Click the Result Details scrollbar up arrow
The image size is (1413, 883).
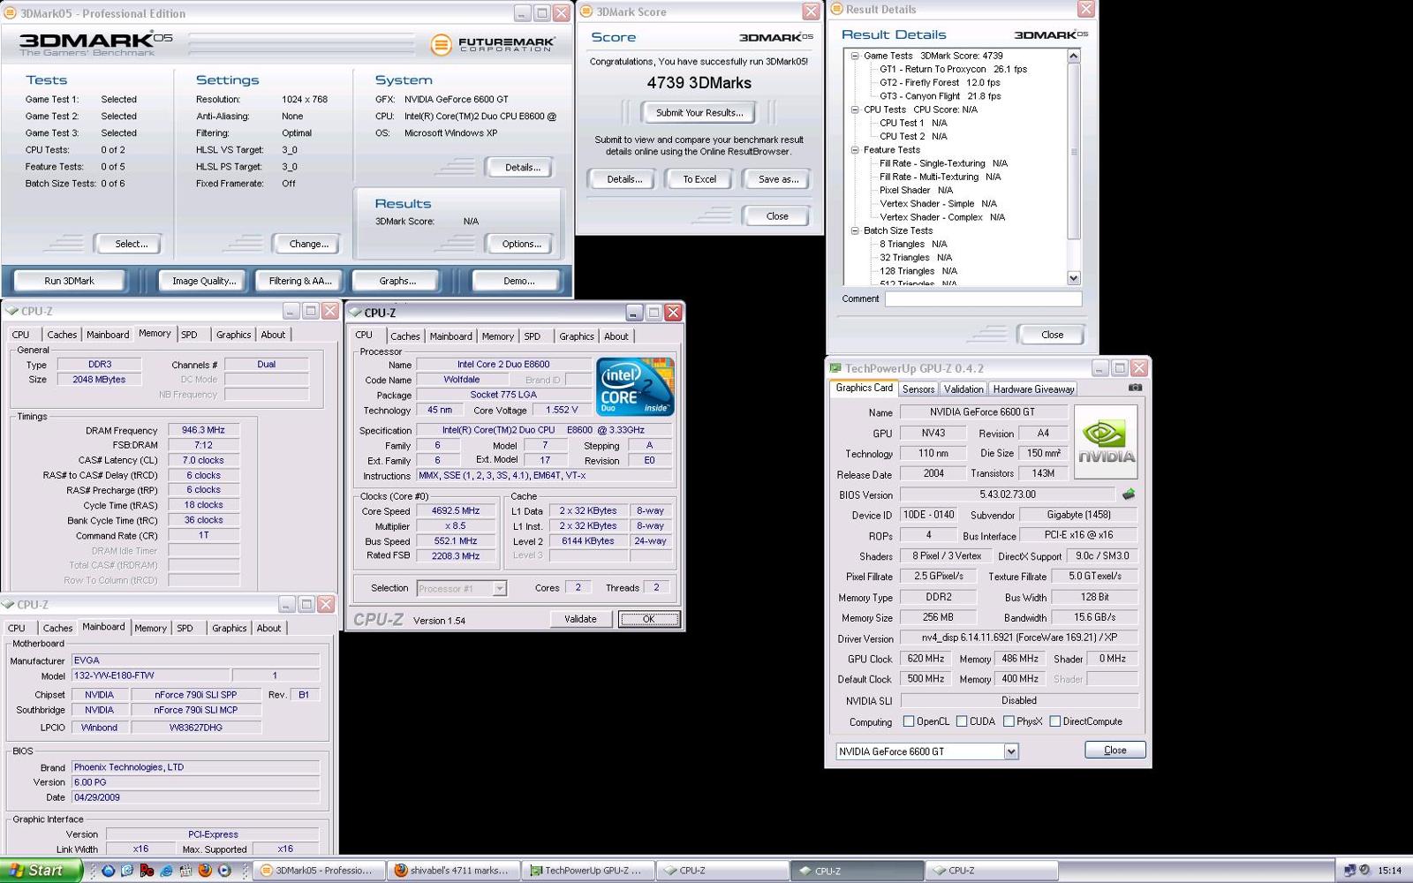click(x=1074, y=57)
